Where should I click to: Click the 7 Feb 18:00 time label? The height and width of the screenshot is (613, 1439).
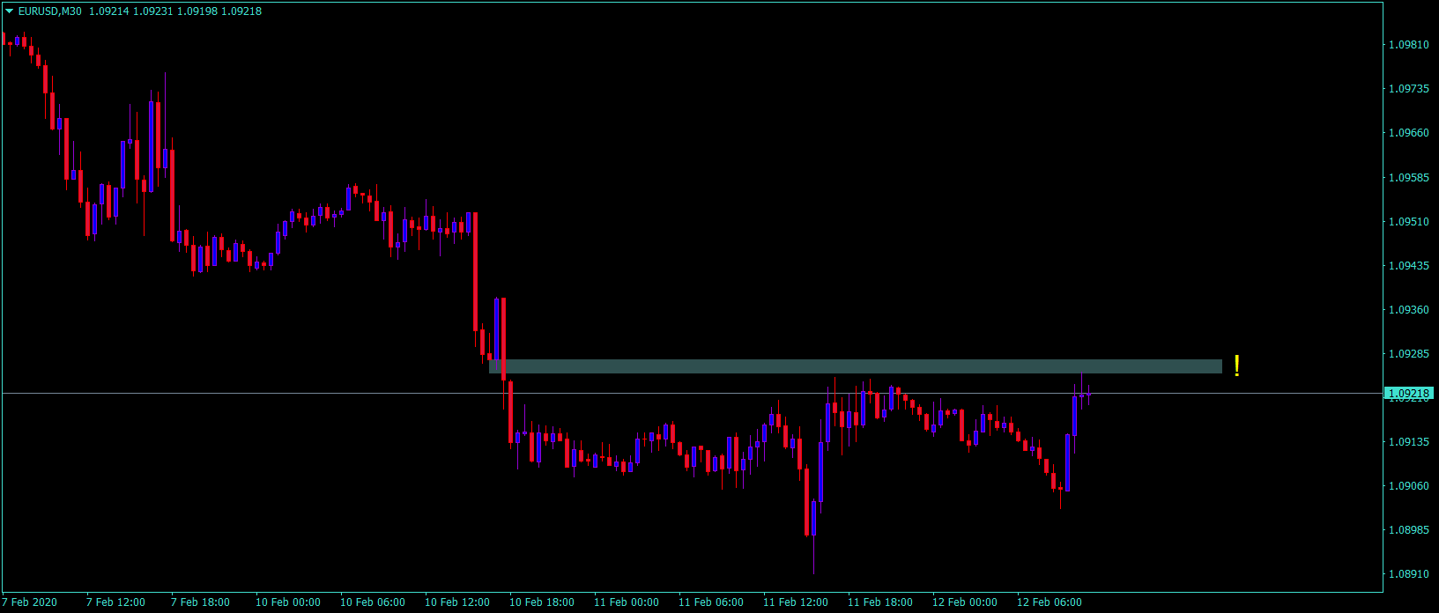tap(200, 602)
